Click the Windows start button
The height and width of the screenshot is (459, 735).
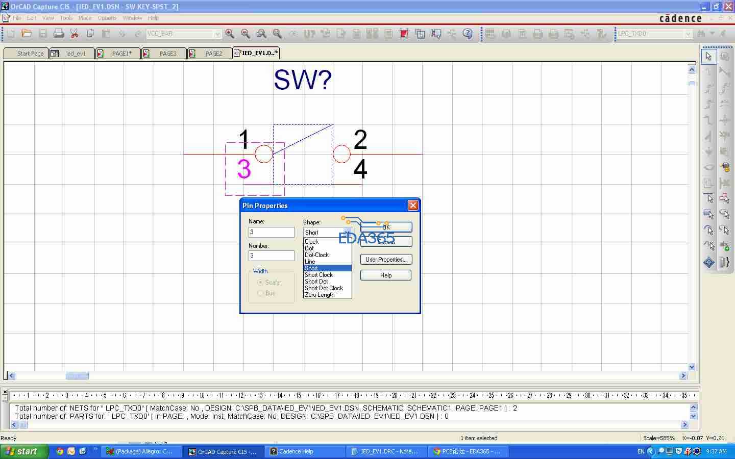click(x=24, y=451)
